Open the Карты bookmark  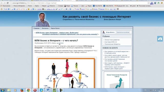pos(36,6)
